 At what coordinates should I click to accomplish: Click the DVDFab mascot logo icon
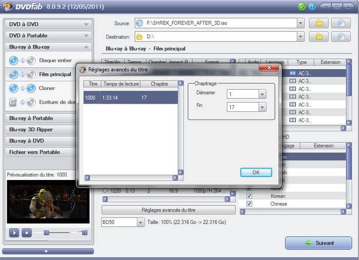[x=8, y=6]
